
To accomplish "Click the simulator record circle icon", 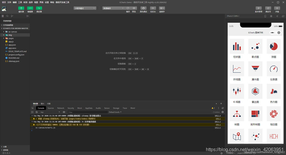I will 271,16.
